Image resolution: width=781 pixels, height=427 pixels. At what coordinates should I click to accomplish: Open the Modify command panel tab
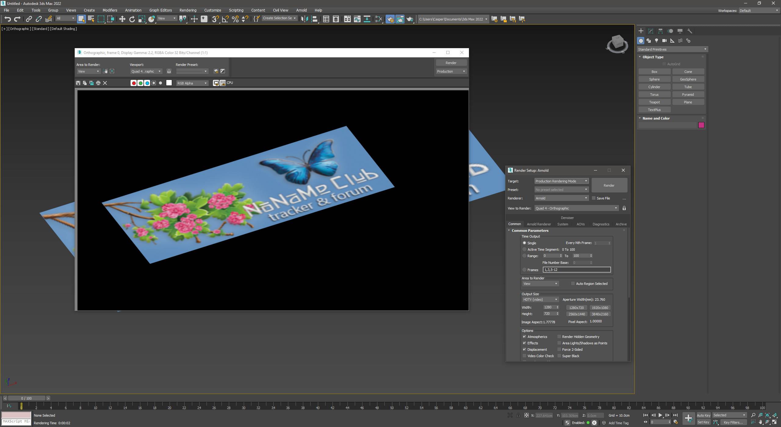[x=651, y=31]
